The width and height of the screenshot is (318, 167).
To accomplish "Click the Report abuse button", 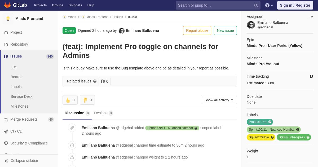I will 197,30.
